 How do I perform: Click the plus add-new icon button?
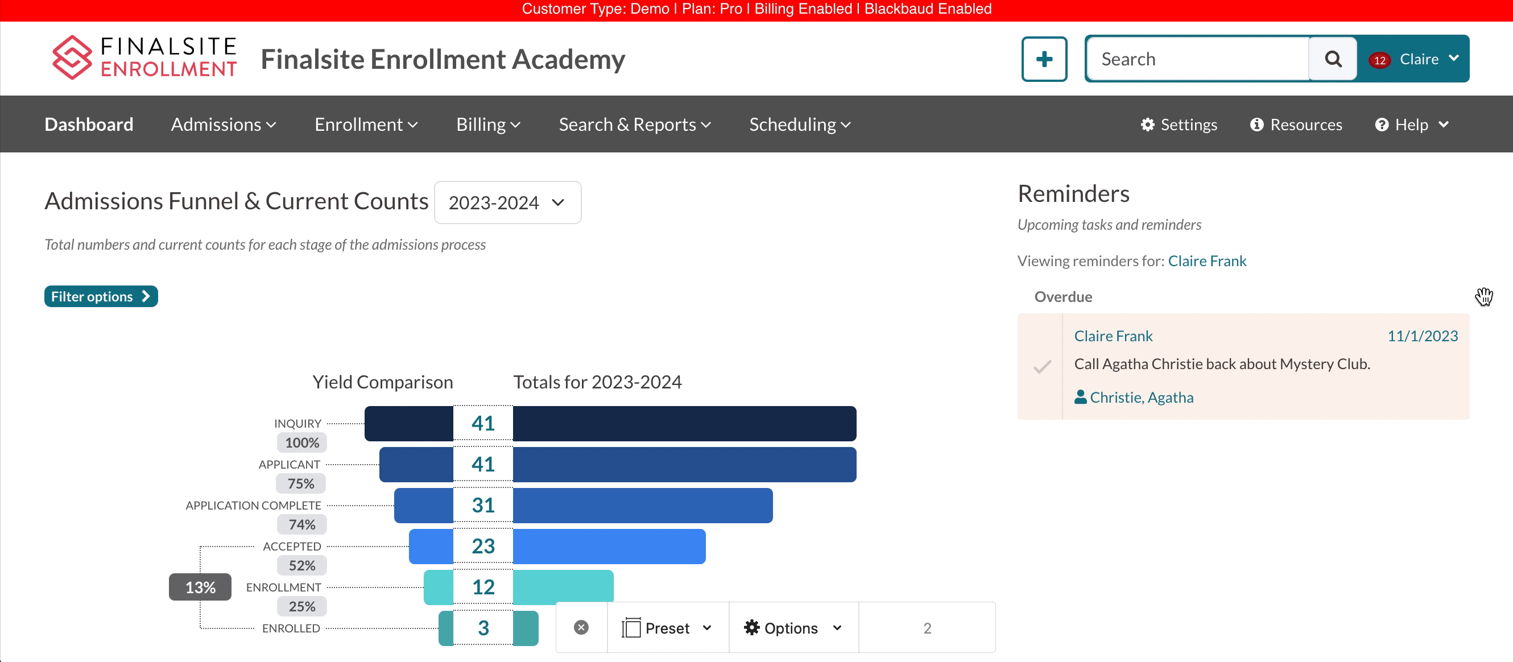pyautogui.click(x=1044, y=59)
